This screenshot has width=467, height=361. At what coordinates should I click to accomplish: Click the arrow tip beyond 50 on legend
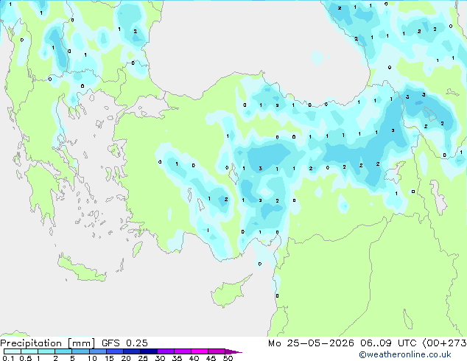click(233, 351)
